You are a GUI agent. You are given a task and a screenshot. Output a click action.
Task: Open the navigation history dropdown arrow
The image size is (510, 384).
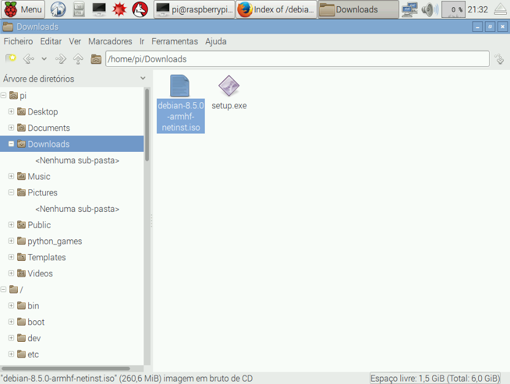click(44, 59)
